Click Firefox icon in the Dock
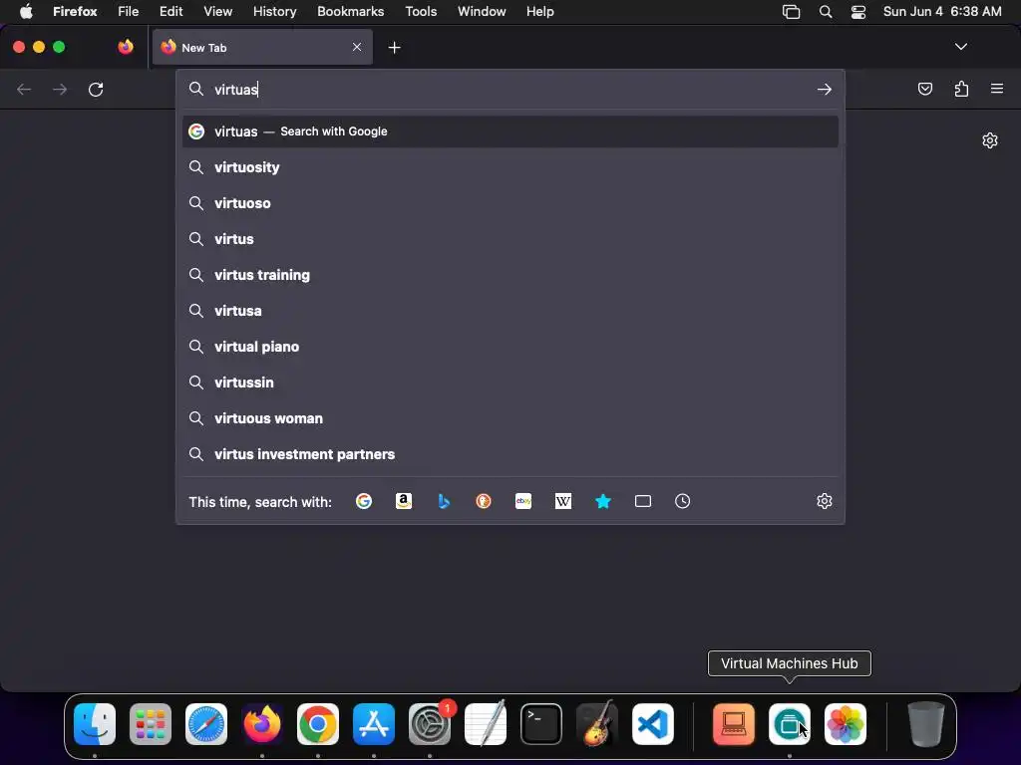The image size is (1021, 765). pos(262,723)
